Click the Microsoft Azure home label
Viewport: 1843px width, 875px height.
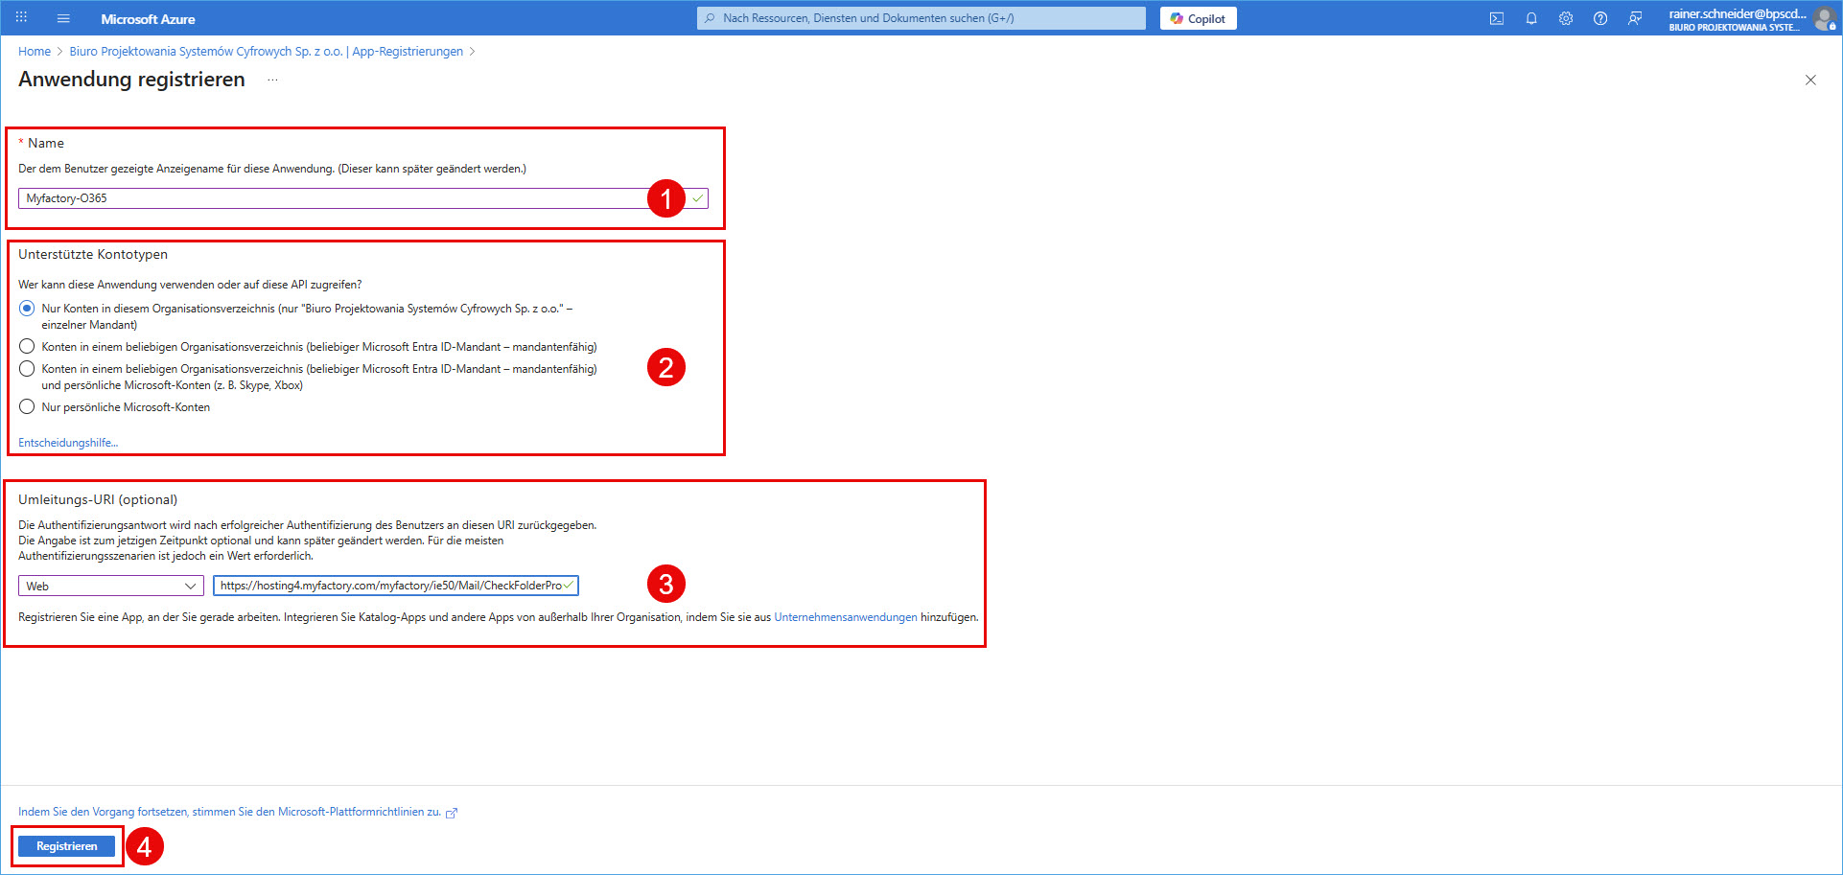[148, 19]
